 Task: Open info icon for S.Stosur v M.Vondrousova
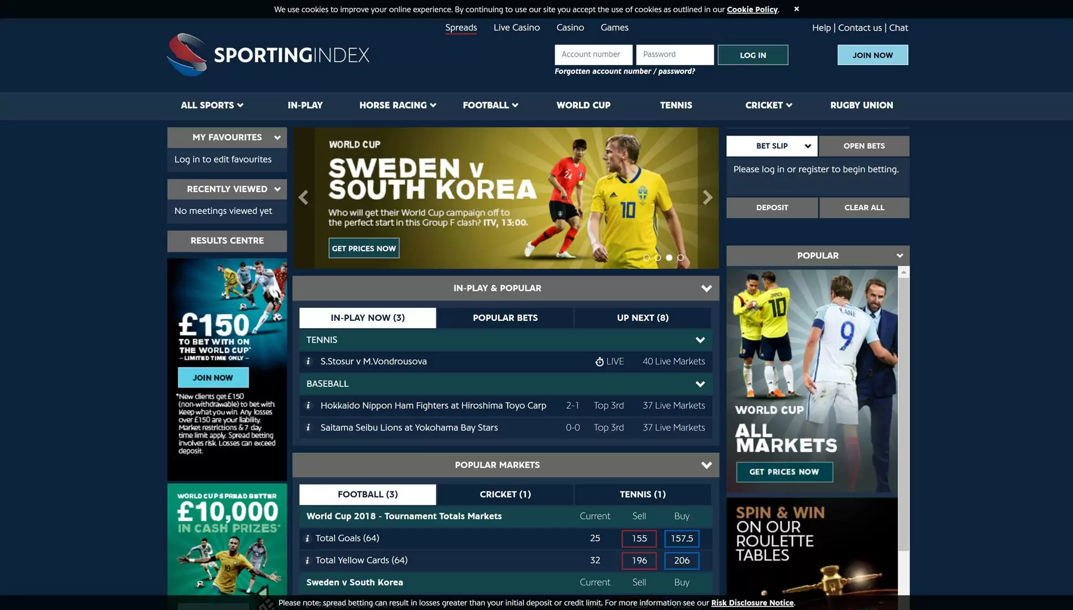(x=308, y=361)
